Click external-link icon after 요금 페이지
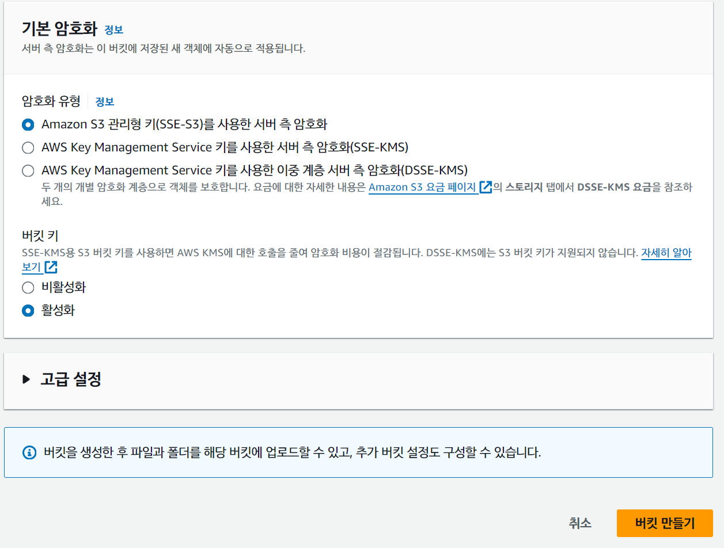The image size is (724, 548). (x=486, y=187)
